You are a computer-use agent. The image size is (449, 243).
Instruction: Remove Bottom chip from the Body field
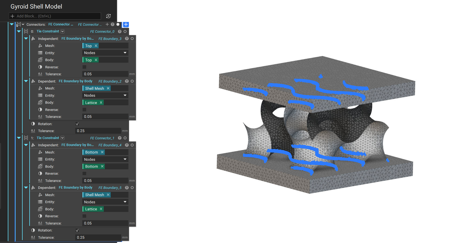point(102,166)
